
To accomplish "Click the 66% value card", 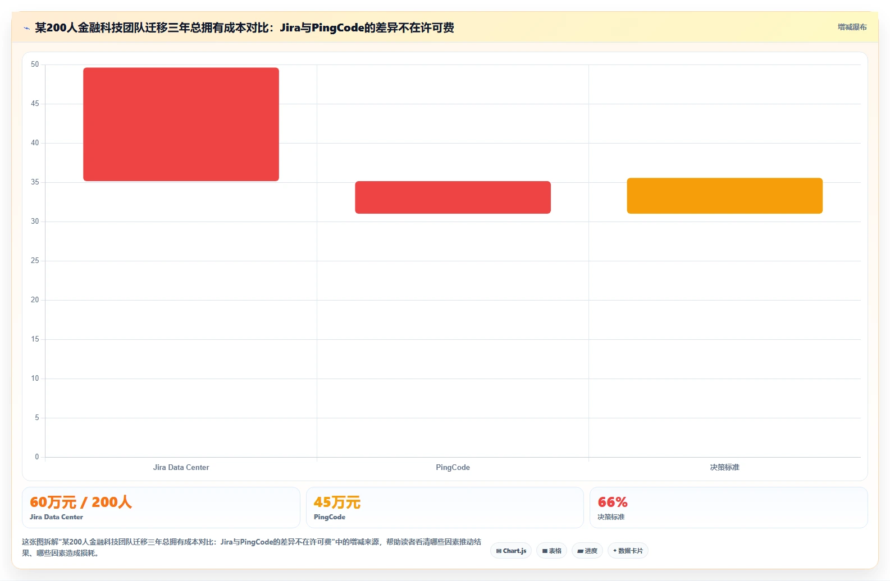I will click(728, 508).
